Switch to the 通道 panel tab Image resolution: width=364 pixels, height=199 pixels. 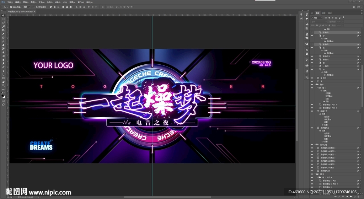tap(324, 13)
